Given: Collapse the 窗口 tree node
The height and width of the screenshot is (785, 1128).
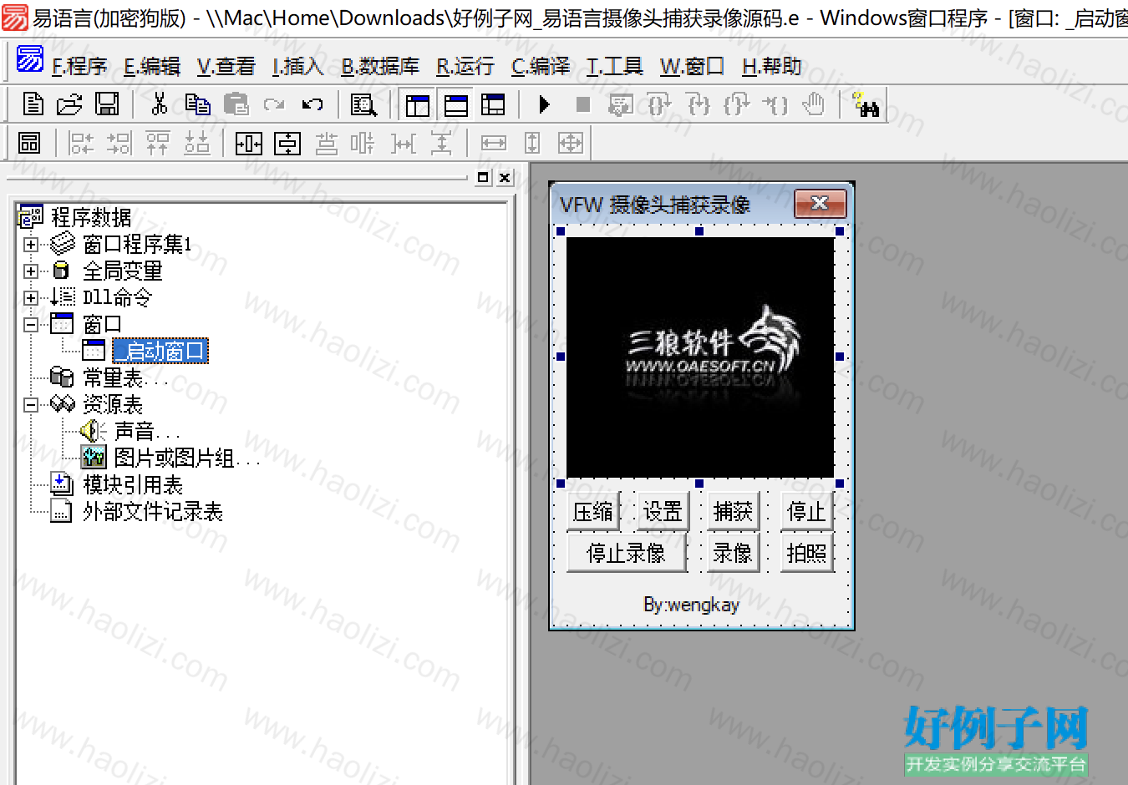Looking at the screenshot, I should pos(31,325).
